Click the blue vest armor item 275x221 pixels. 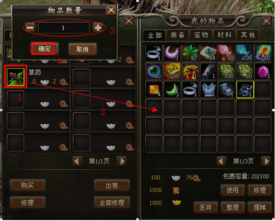point(208,89)
